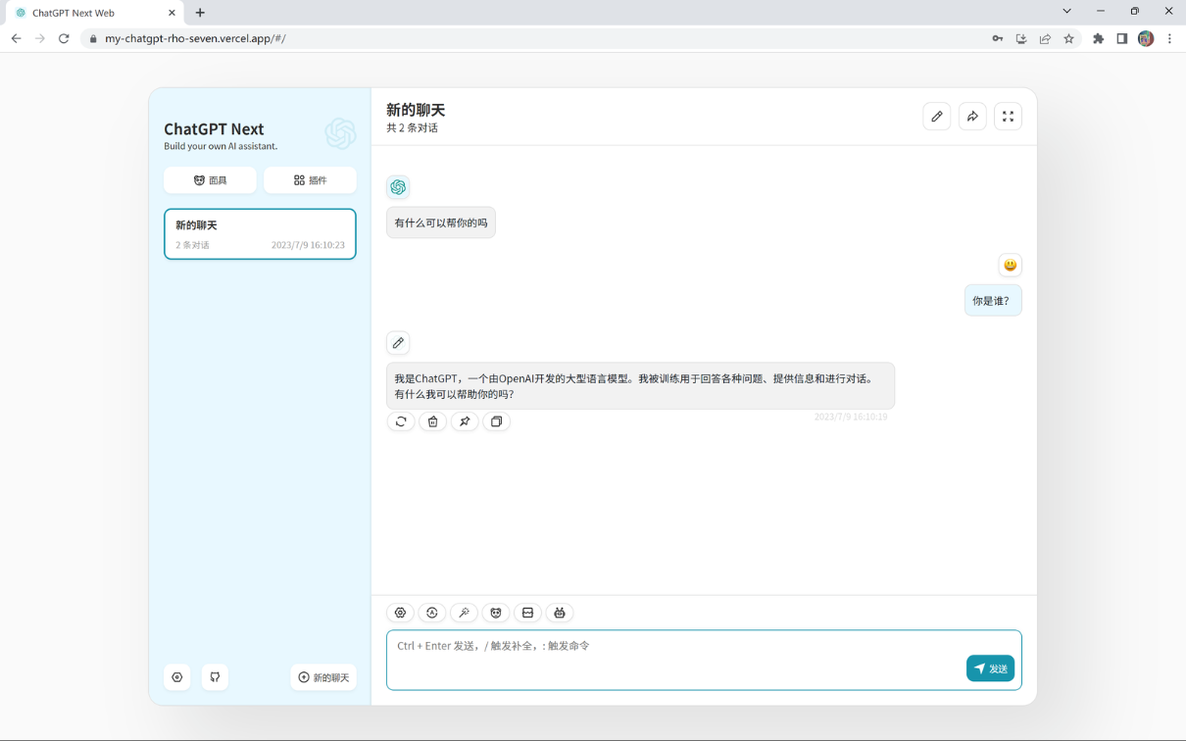Click the share page icon in address bar
Viewport: 1186px width, 741px height.
(1045, 39)
